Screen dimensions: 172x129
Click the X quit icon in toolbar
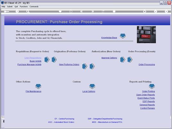tap(166, 11)
